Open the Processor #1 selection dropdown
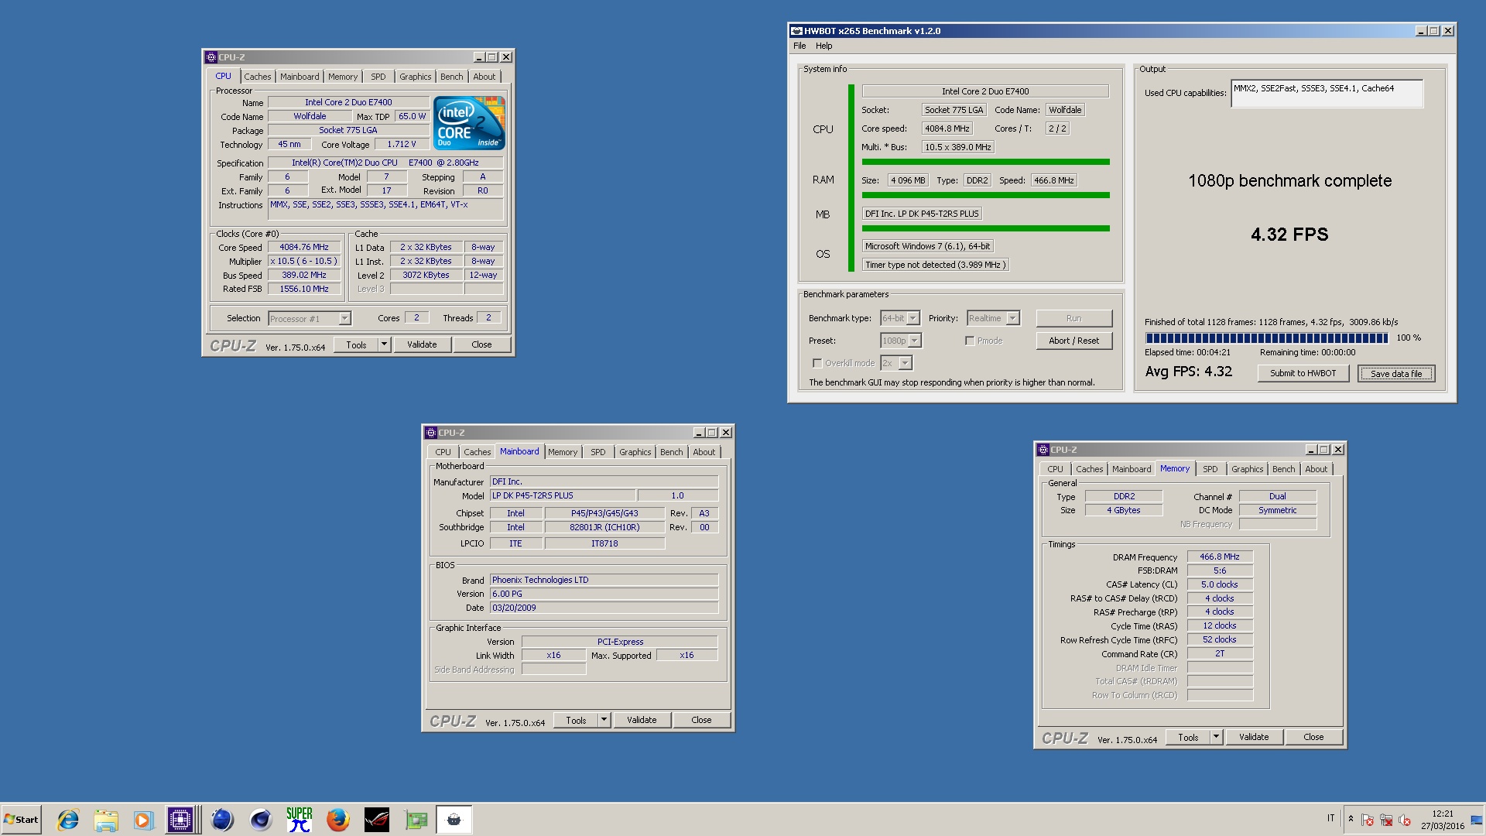This screenshot has width=1486, height=836. pos(310,319)
